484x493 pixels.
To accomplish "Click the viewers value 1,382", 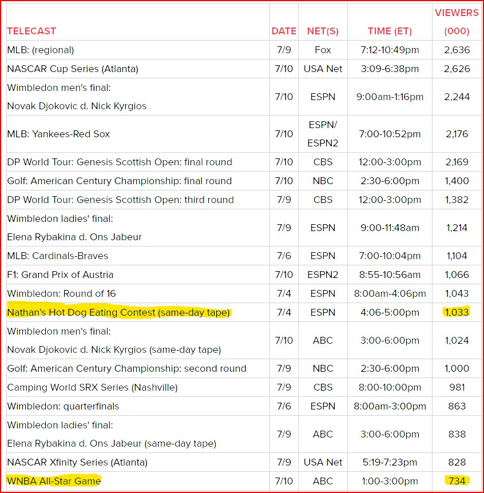I will (457, 200).
